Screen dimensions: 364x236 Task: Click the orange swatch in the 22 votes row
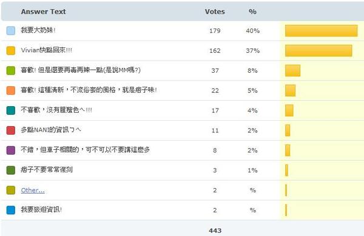(x=11, y=90)
